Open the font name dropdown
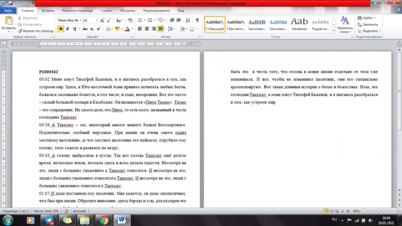 coord(80,20)
